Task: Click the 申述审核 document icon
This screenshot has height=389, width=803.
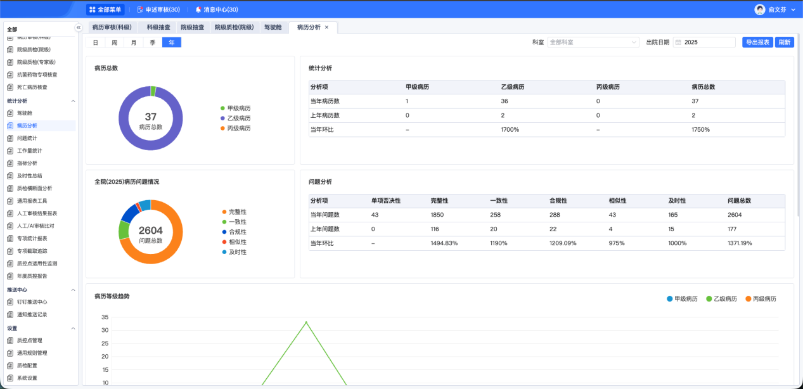Action: [x=140, y=10]
